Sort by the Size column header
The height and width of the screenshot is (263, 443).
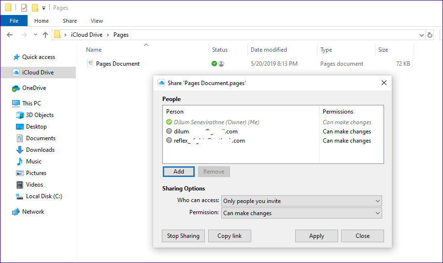(x=383, y=50)
